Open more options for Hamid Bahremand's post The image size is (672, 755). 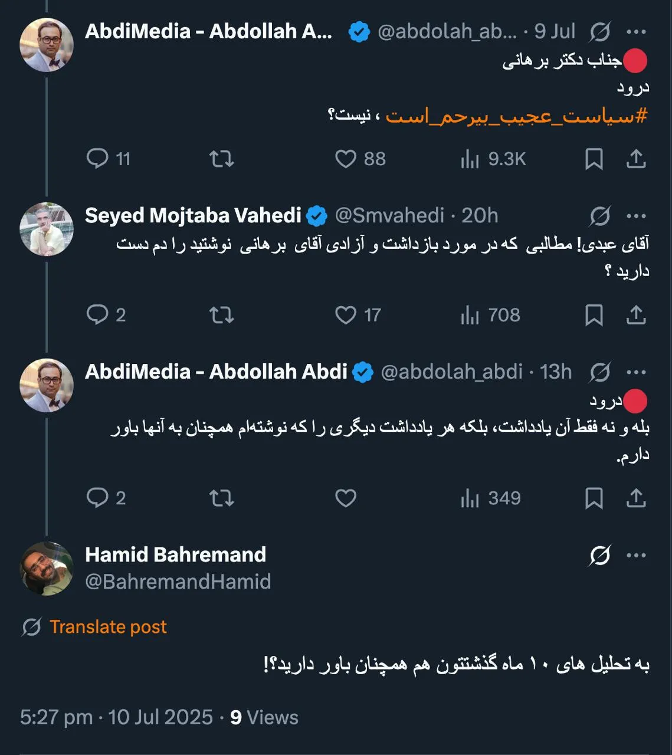(x=636, y=554)
